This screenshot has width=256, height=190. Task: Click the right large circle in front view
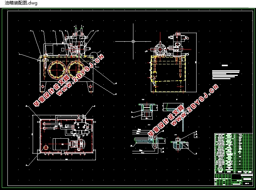point(76,70)
